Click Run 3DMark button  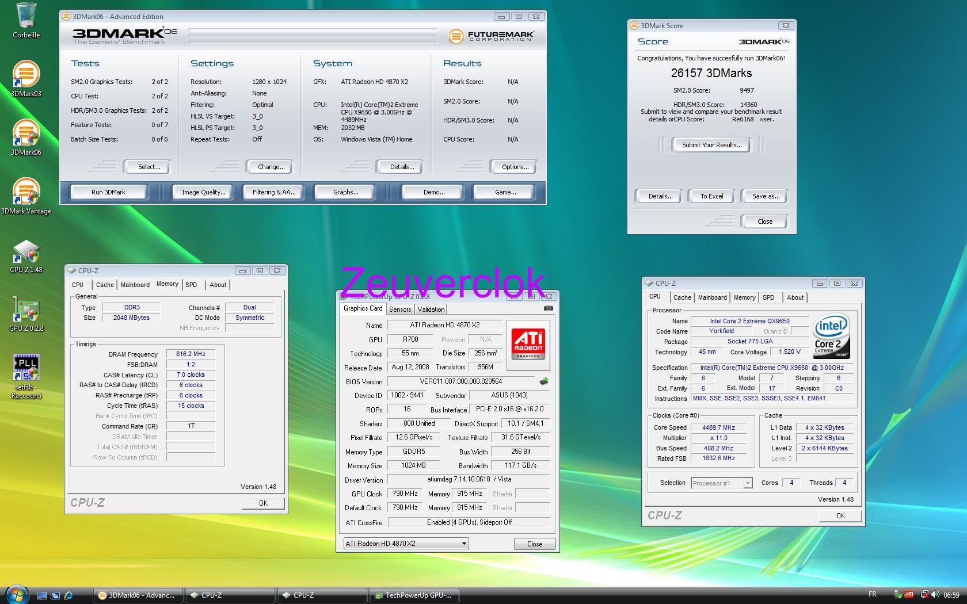pyautogui.click(x=108, y=192)
